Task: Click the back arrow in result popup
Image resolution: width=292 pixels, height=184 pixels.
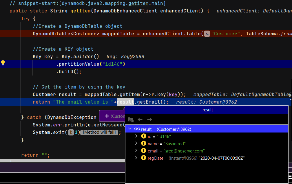Action: click(x=140, y=119)
